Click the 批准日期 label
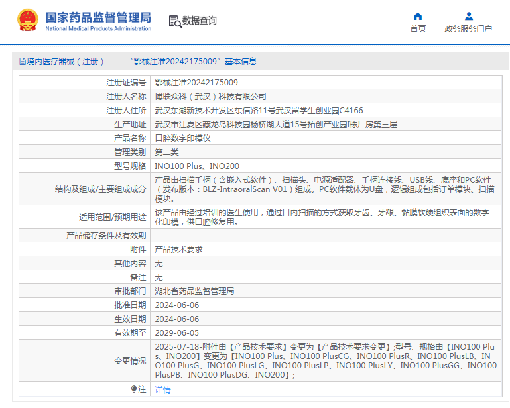 [x=130, y=305]
